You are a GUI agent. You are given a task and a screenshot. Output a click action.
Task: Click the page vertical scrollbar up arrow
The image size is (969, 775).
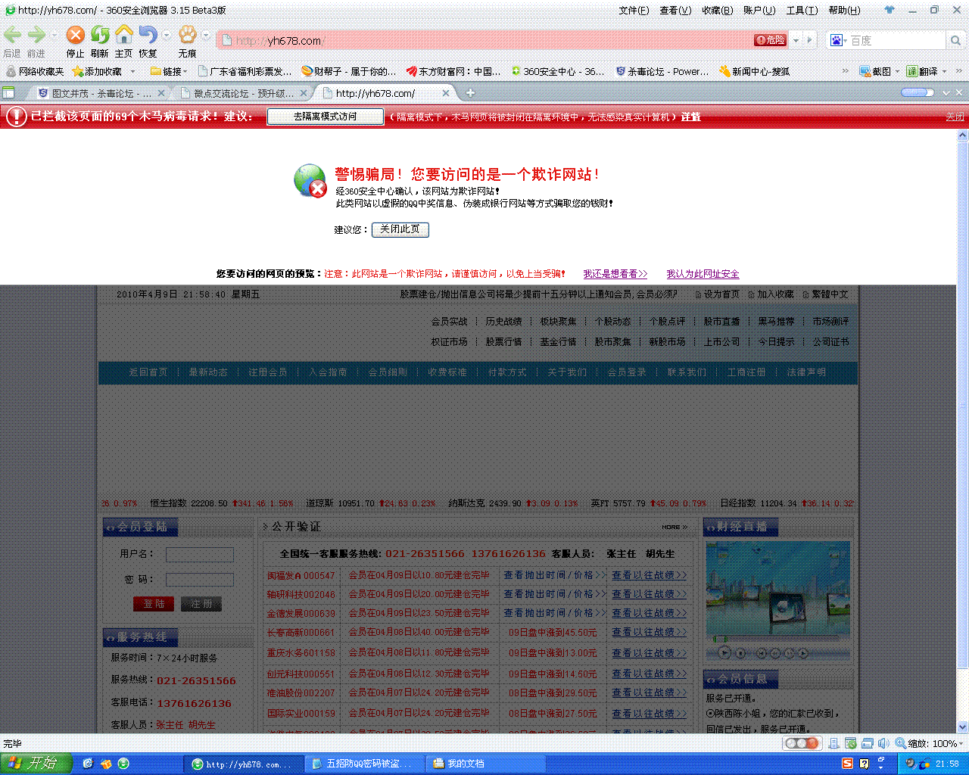[x=962, y=135]
